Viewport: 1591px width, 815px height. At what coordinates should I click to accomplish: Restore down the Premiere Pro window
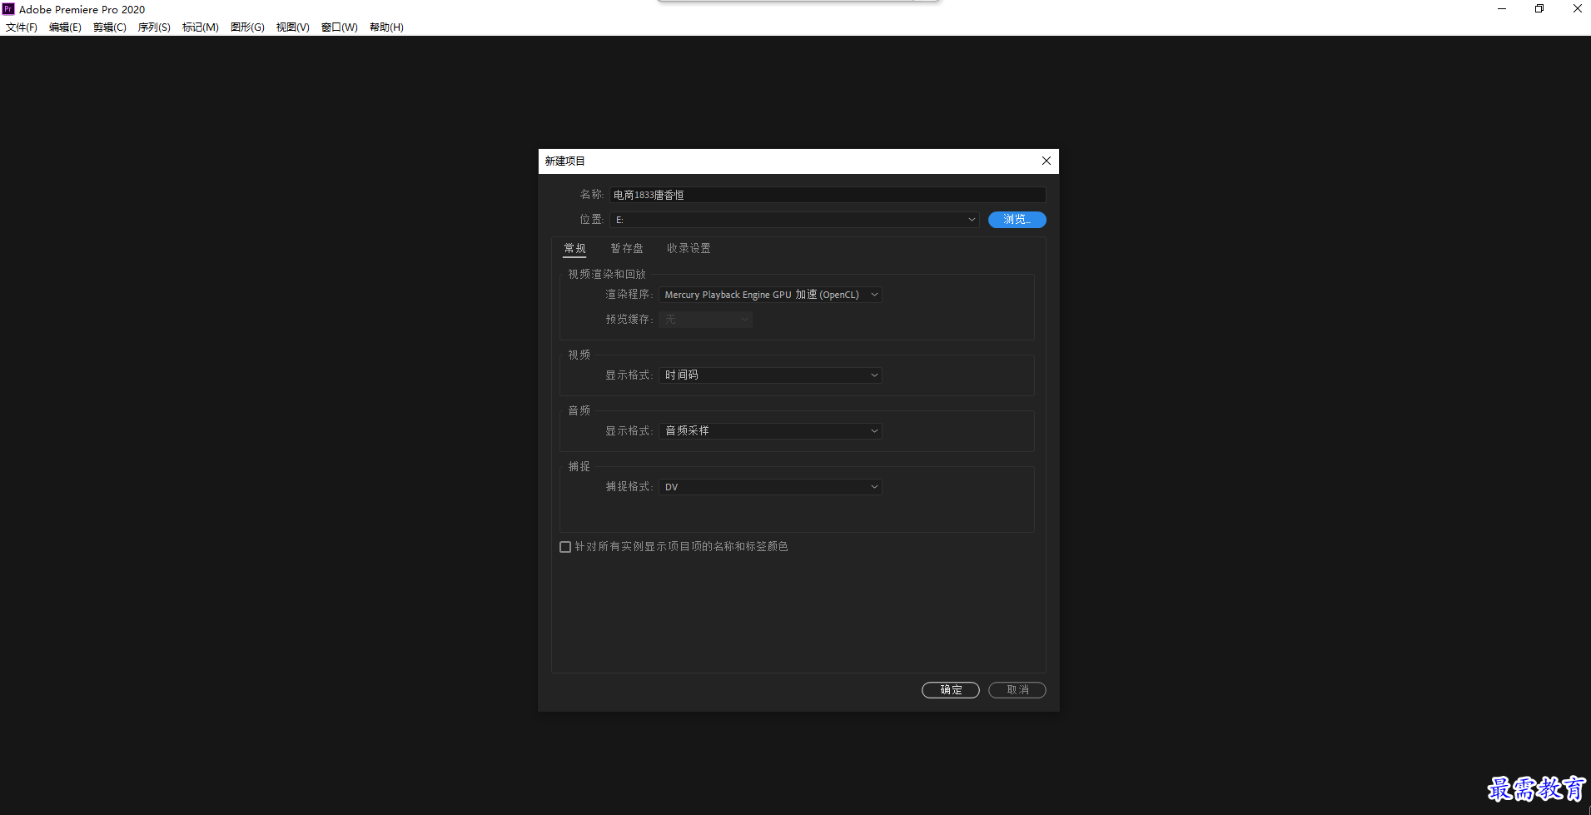1539,9
